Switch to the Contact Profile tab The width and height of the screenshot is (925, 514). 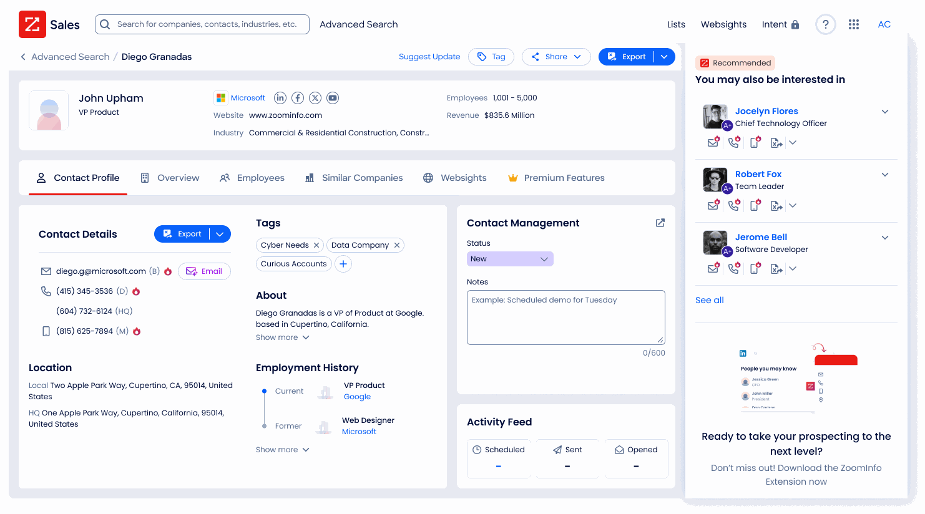pyautogui.click(x=78, y=178)
